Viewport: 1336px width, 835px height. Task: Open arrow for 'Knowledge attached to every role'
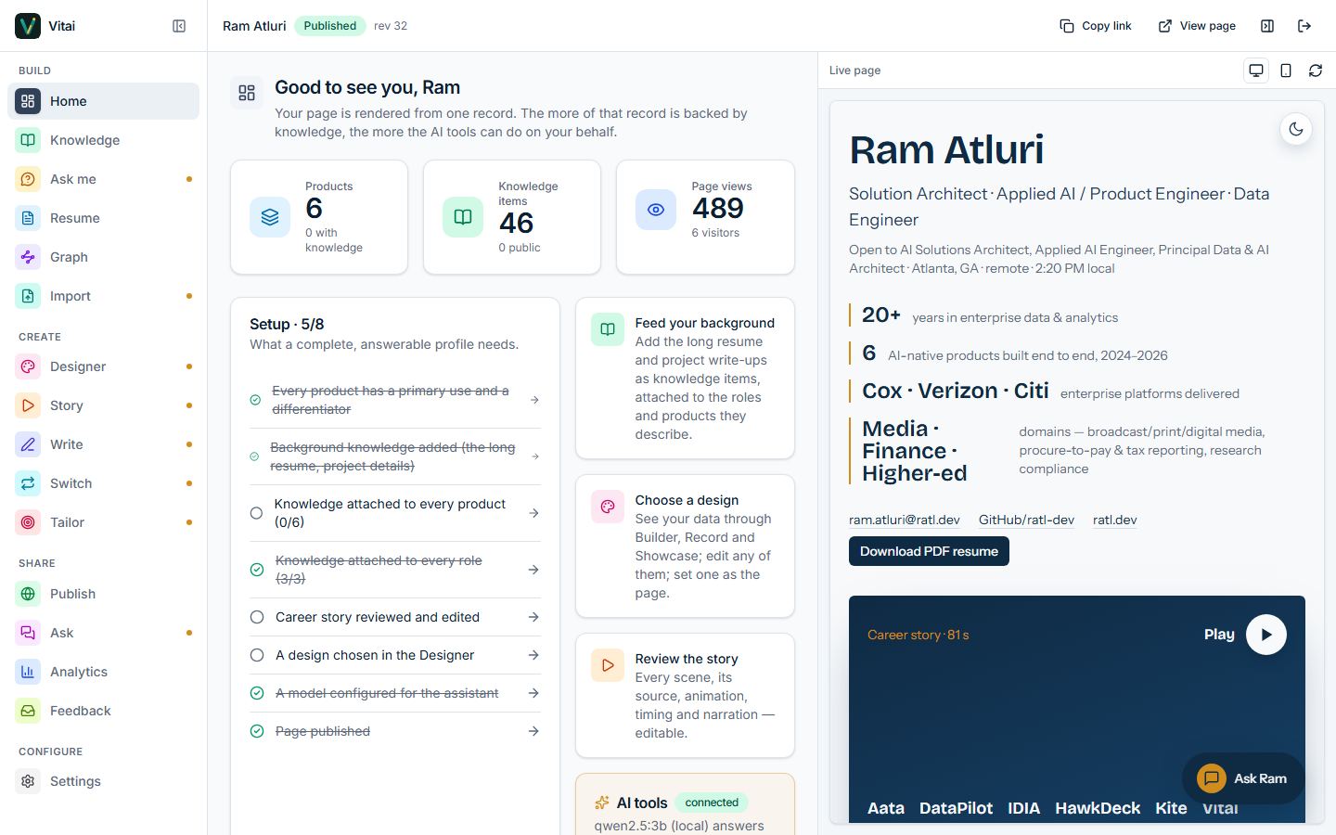tap(533, 570)
